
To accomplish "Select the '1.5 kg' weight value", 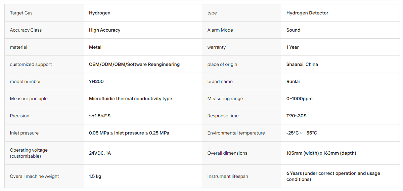I will (95, 177).
